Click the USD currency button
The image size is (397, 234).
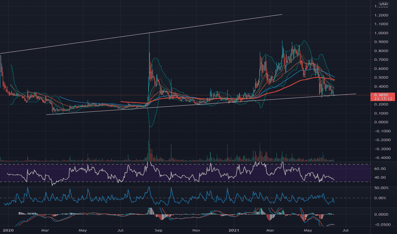point(383,4)
